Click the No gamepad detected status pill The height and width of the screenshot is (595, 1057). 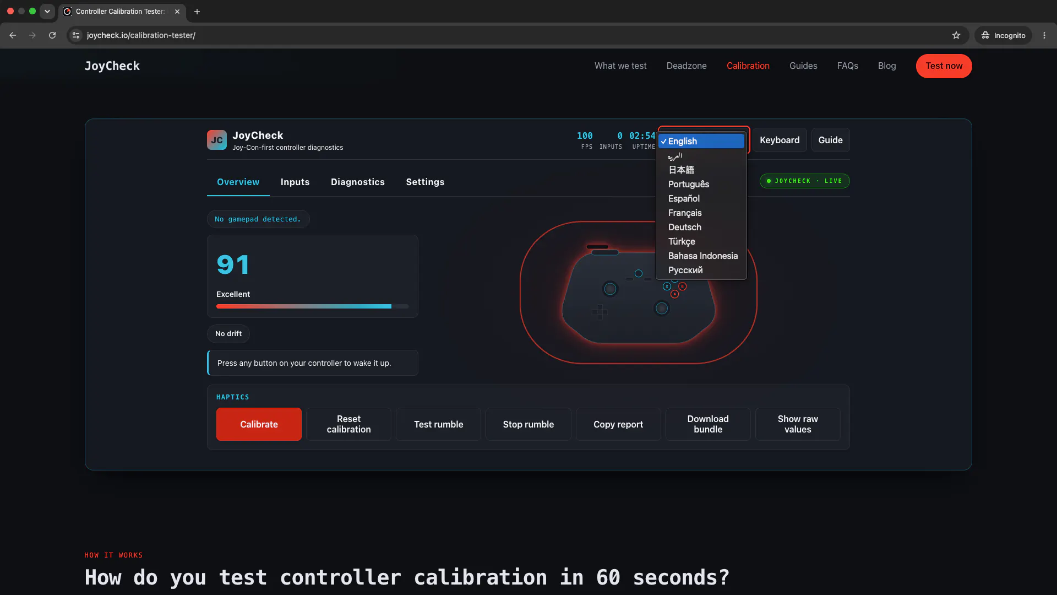[258, 219]
